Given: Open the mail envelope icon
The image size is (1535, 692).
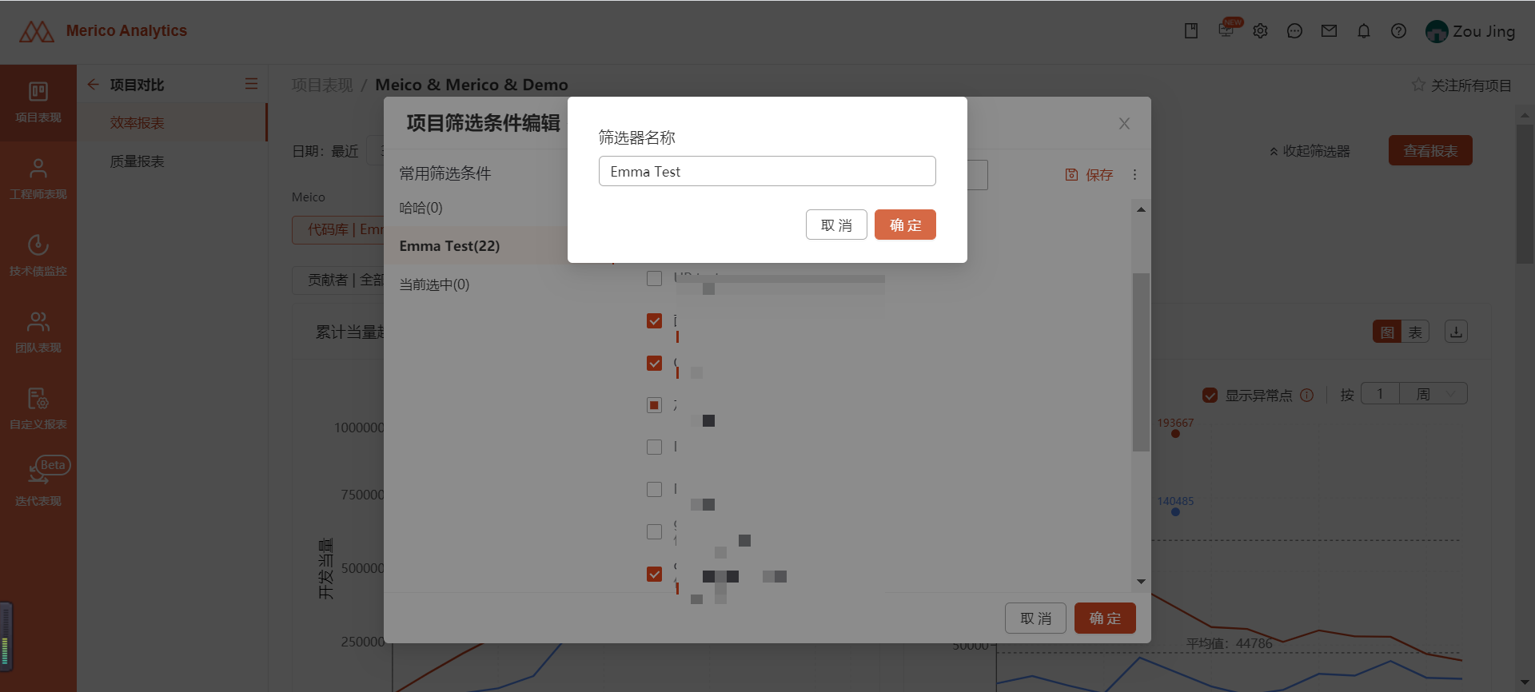Looking at the screenshot, I should pos(1330,31).
